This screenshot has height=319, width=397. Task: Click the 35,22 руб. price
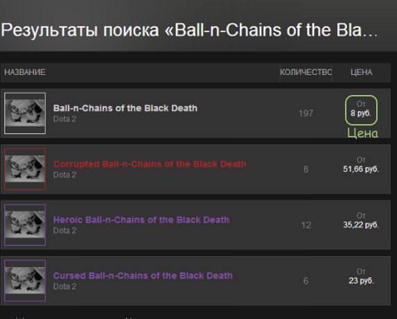361,225
